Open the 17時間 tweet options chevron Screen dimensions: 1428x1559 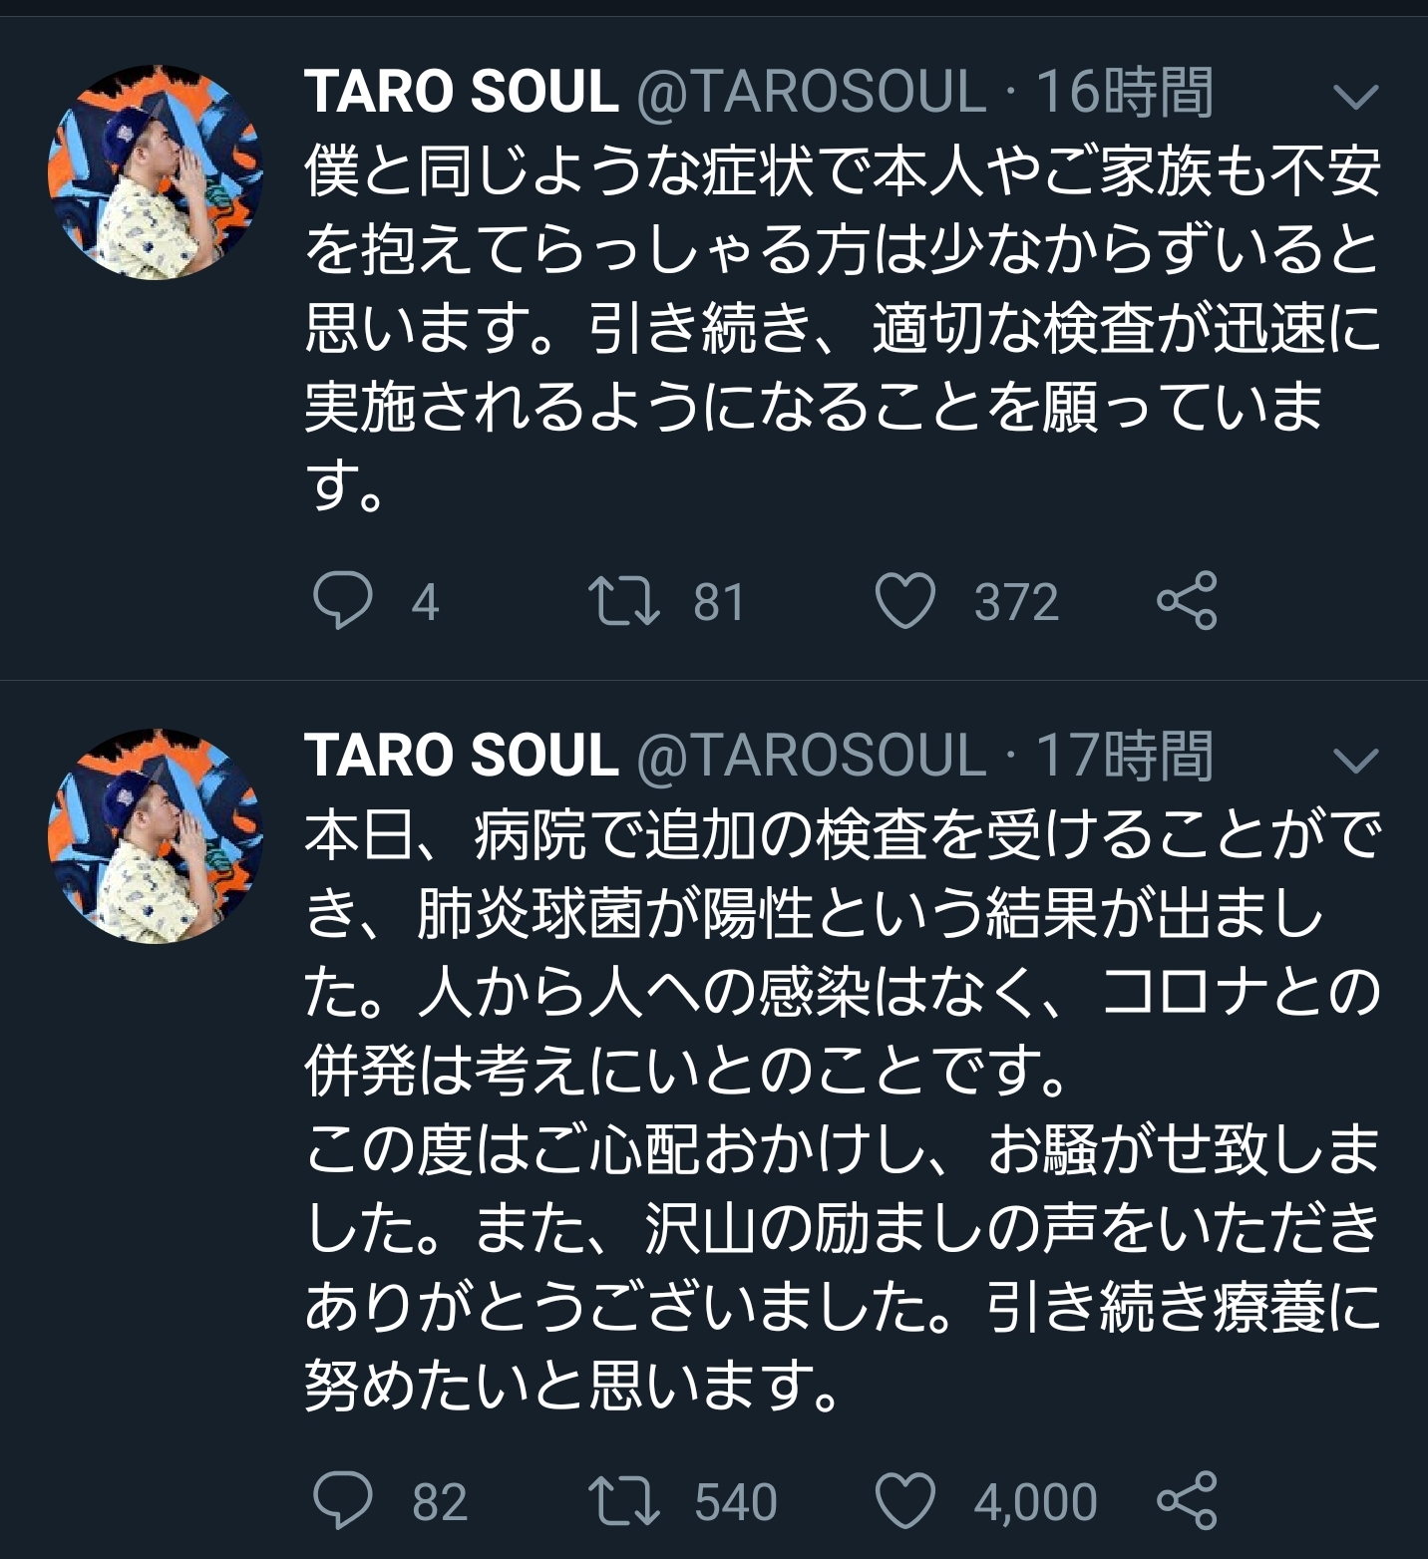coord(1355,761)
